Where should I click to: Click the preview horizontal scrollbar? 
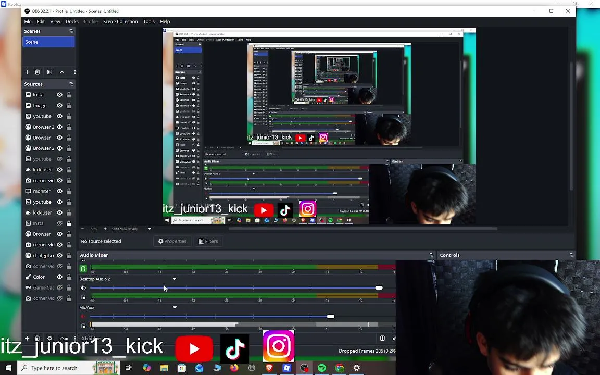tap(362, 229)
